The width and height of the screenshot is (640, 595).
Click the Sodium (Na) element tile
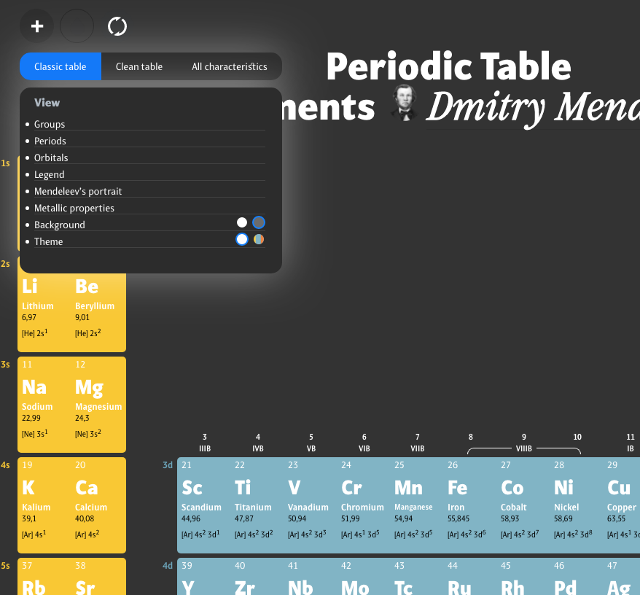[45, 403]
